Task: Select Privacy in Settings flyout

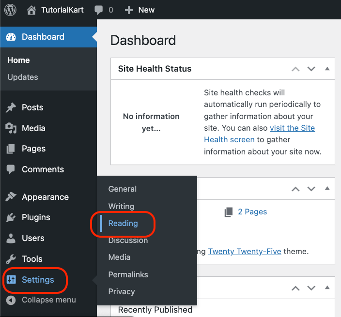Action: [x=122, y=291]
